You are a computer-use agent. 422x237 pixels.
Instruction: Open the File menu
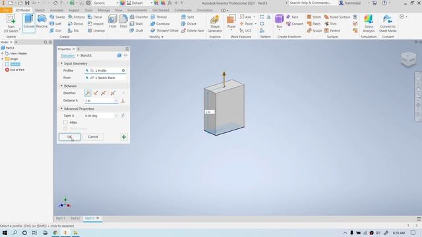click(6, 11)
